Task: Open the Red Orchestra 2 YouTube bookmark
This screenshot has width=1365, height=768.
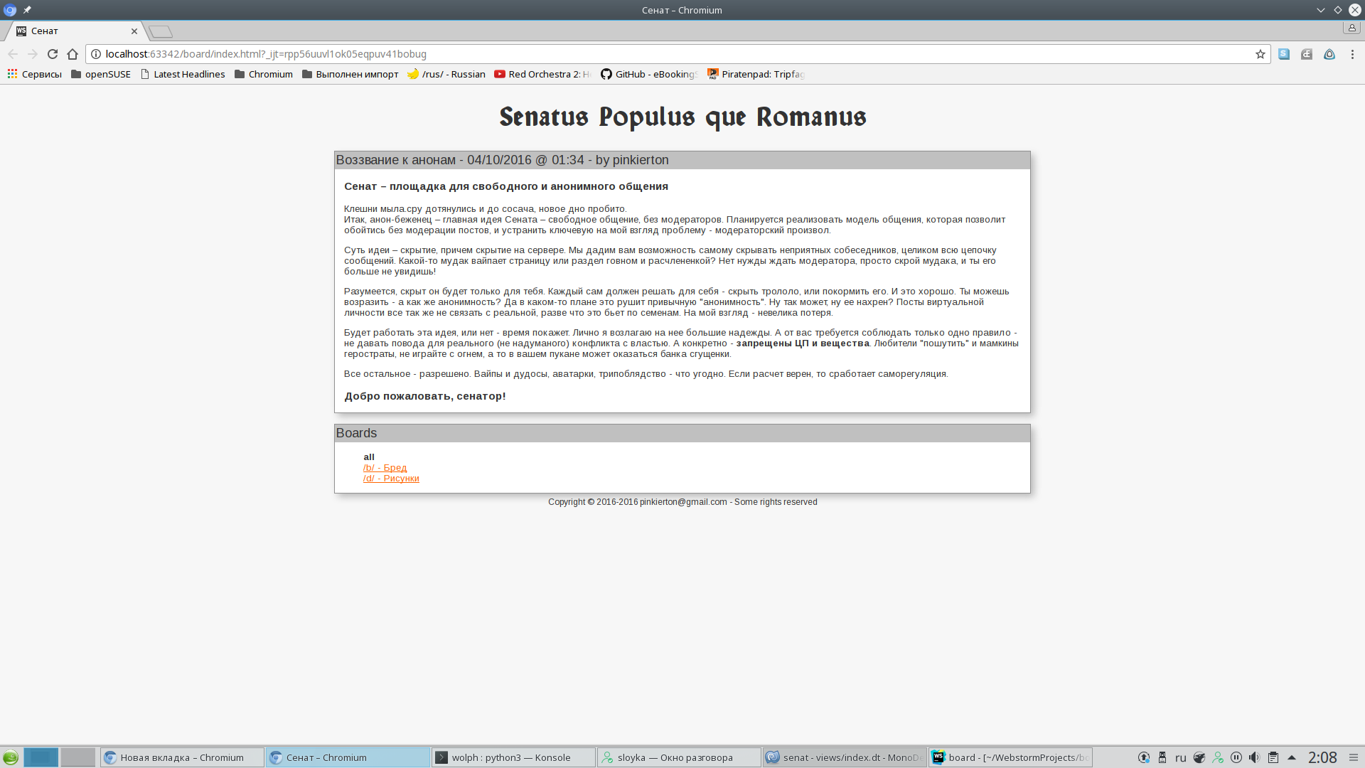Action: tap(542, 74)
